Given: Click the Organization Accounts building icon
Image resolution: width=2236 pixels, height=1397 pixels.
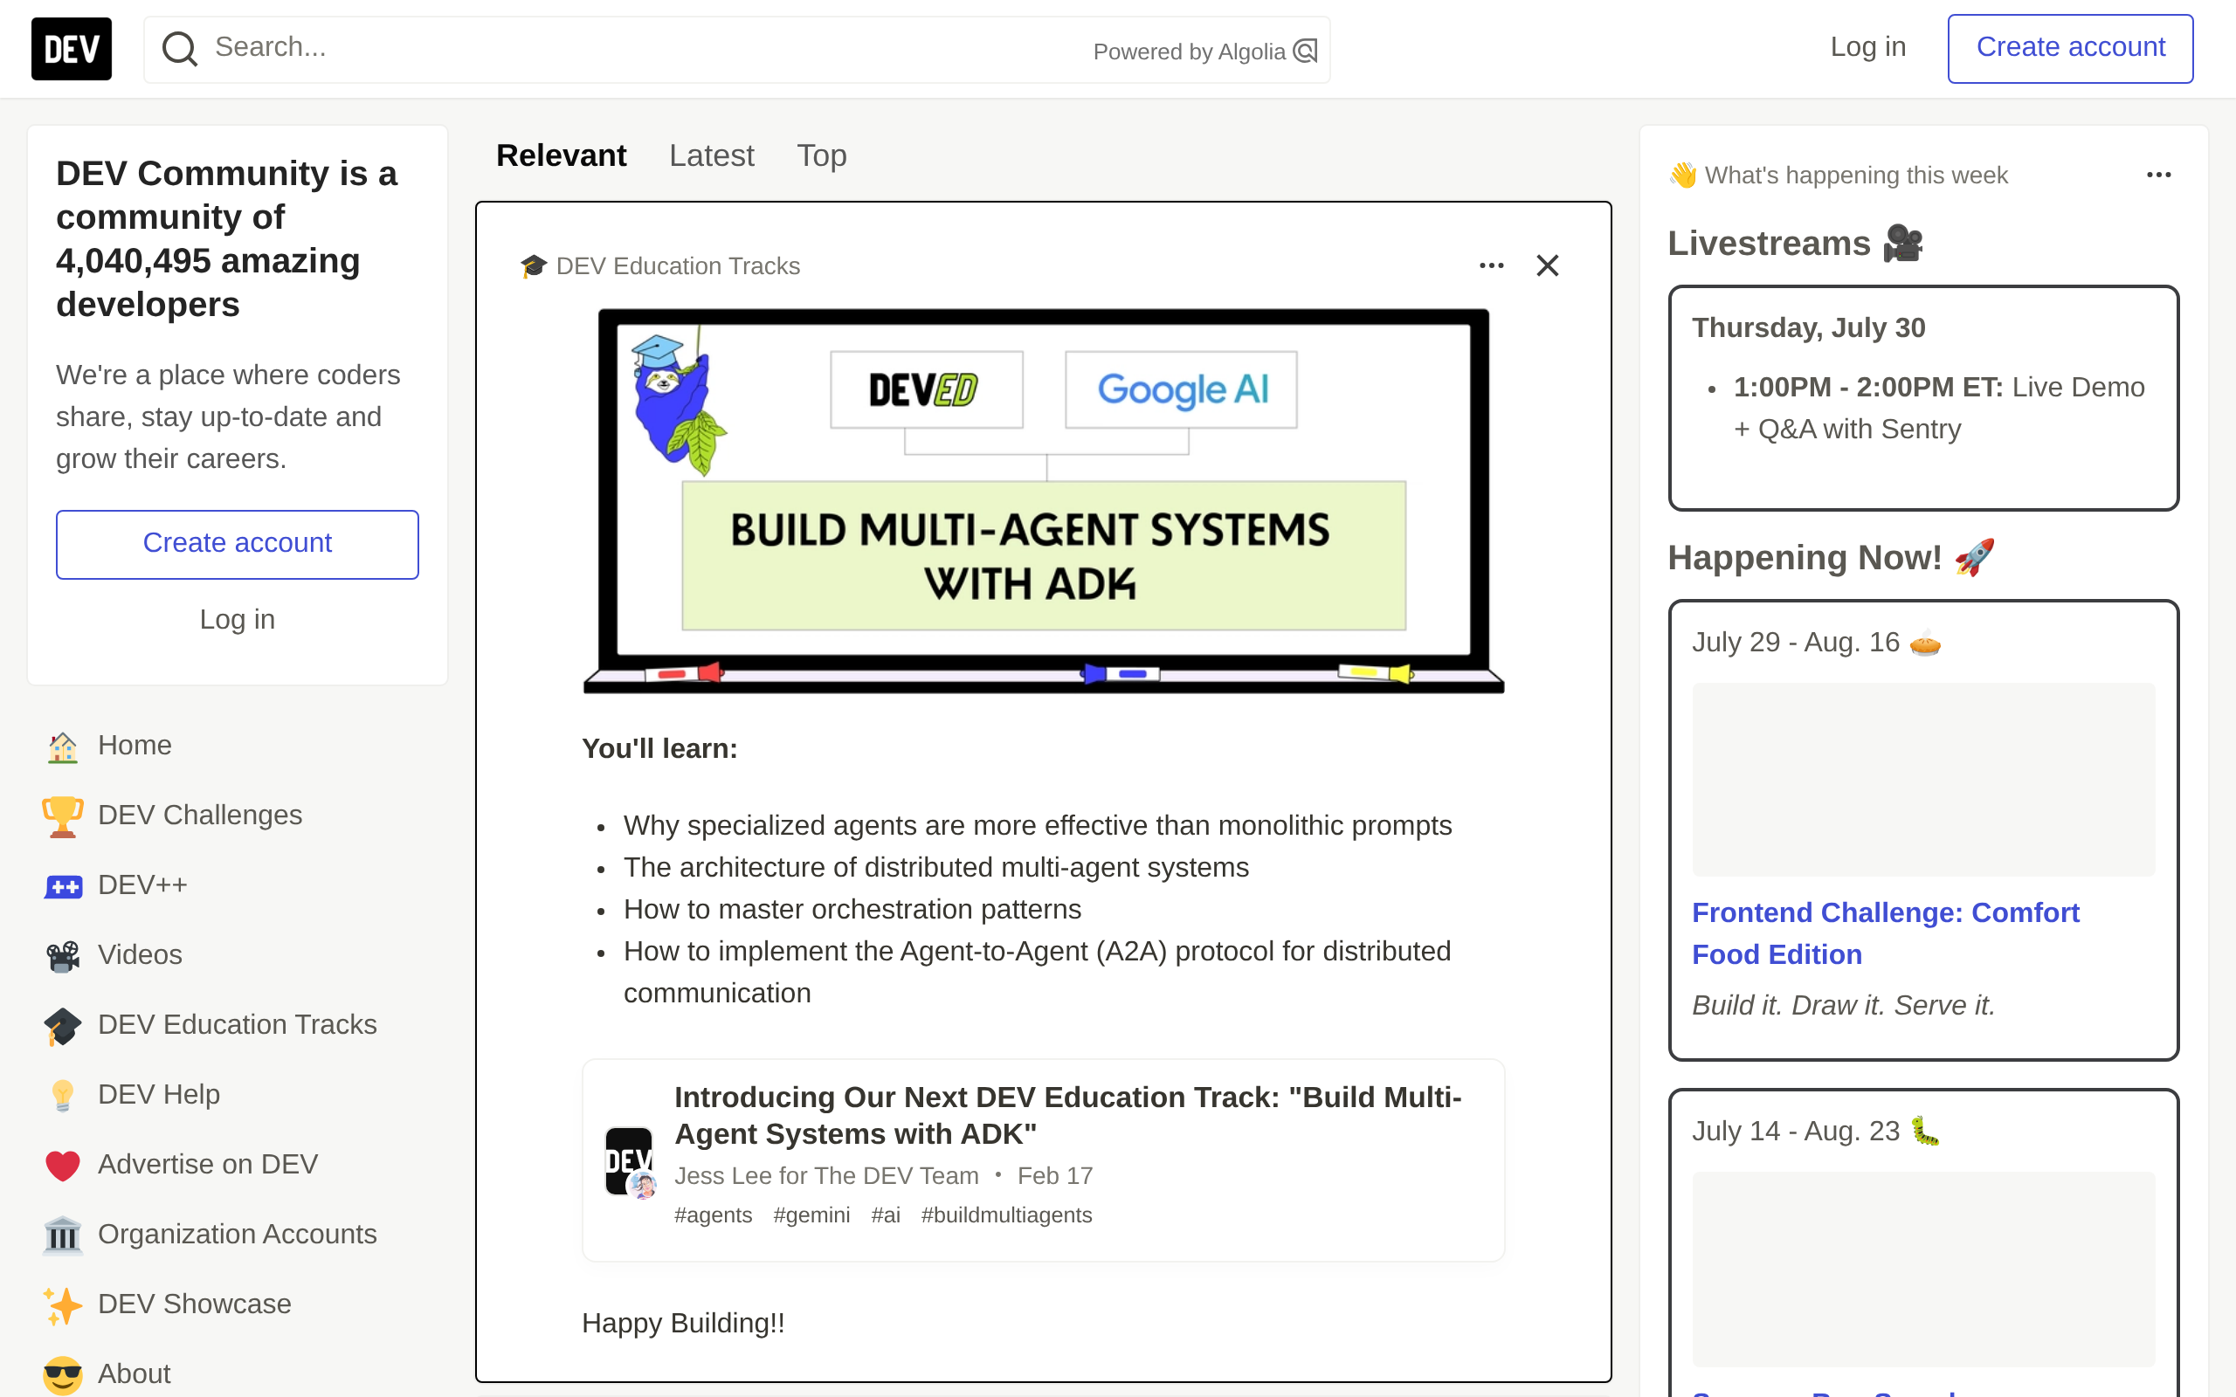Looking at the screenshot, I should (63, 1235).
